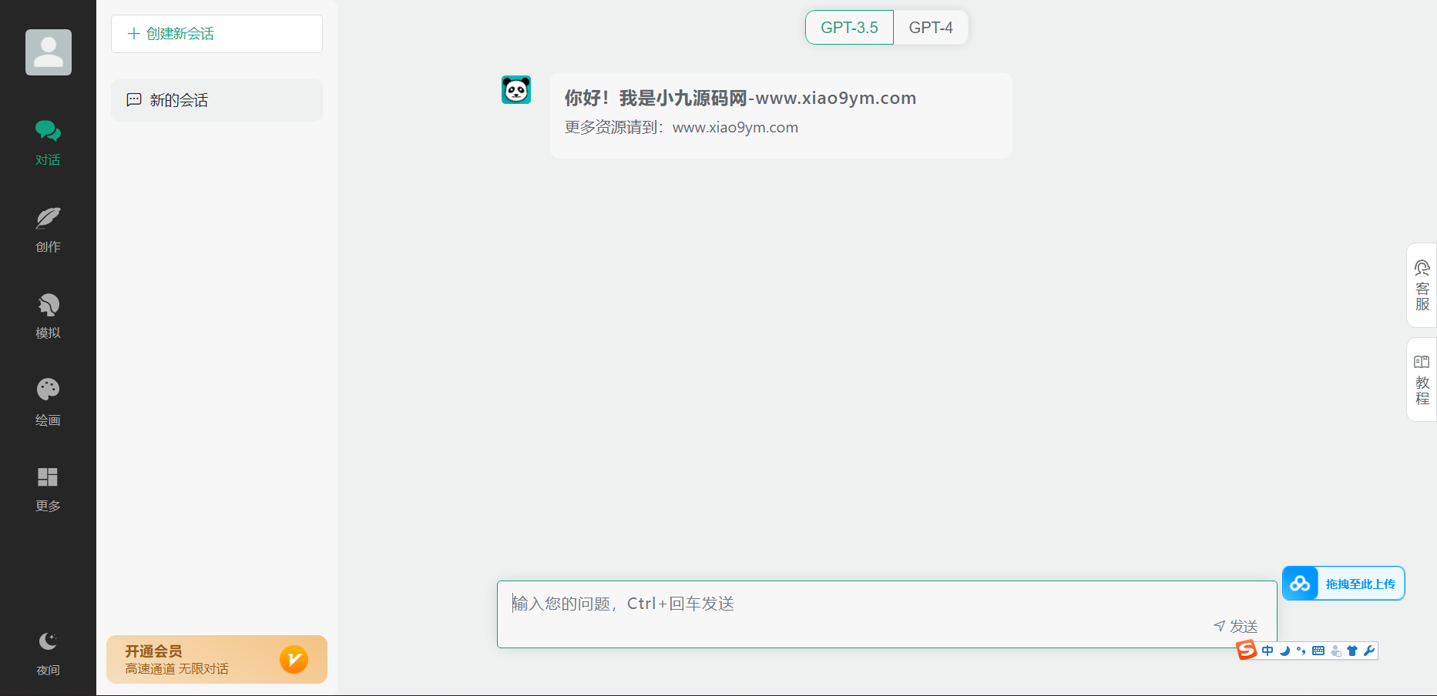Click the IME account login icon
Screen dimensions: 1437x696
pyautogui.click(x=1335, y=651)
